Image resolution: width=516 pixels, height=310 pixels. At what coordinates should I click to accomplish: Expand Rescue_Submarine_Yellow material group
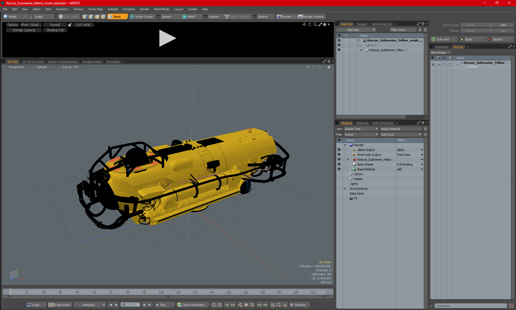pos(348,160)
